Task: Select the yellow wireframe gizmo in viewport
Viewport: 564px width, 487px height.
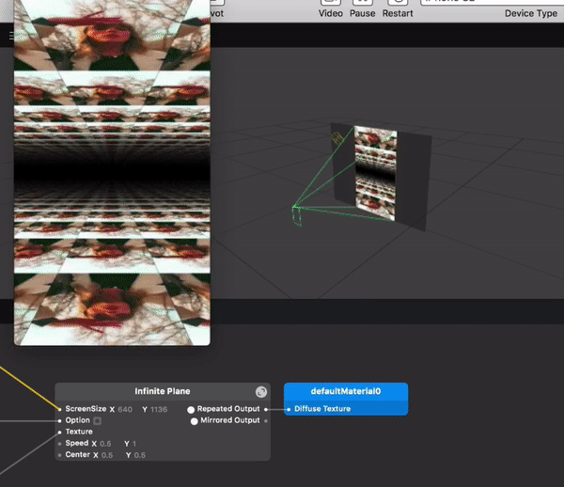Action: 337,138
